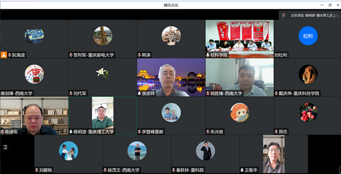Click the microphone icon next to 王敬丰
This screenshot has width=341, height=174.
pos(242,170)
